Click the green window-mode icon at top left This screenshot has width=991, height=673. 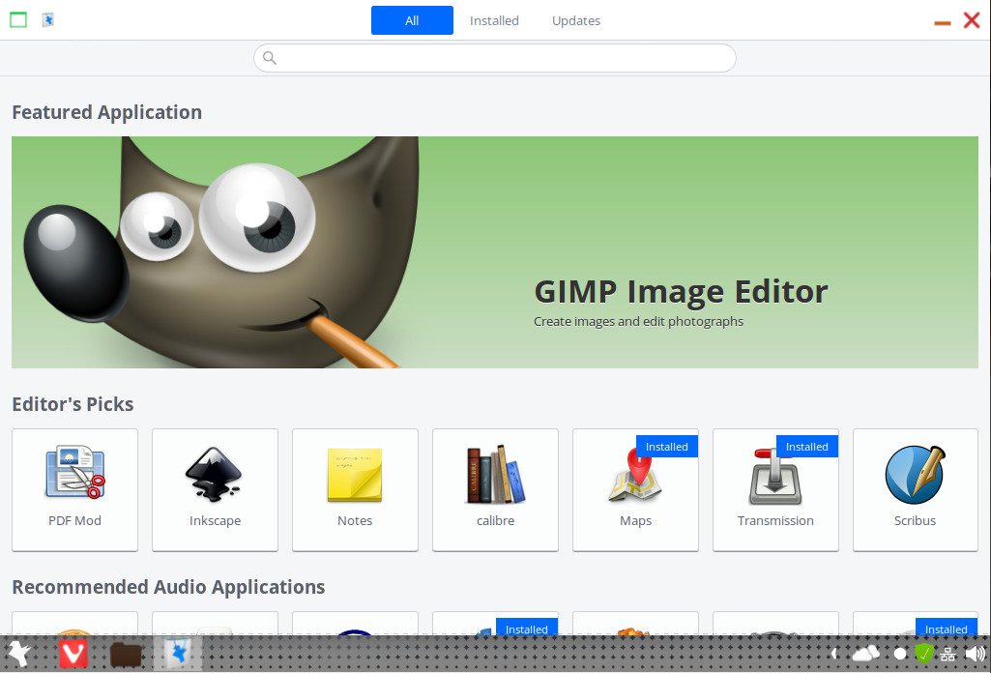point(18,19)
